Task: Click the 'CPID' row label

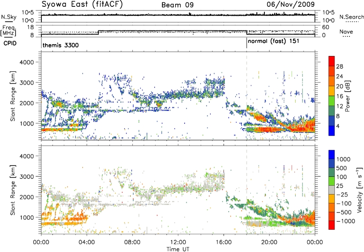Action: (10, 43)
